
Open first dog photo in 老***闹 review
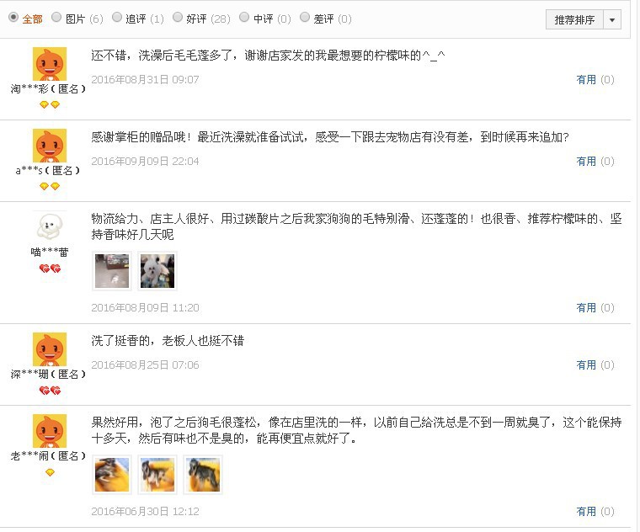coord(112,475)
